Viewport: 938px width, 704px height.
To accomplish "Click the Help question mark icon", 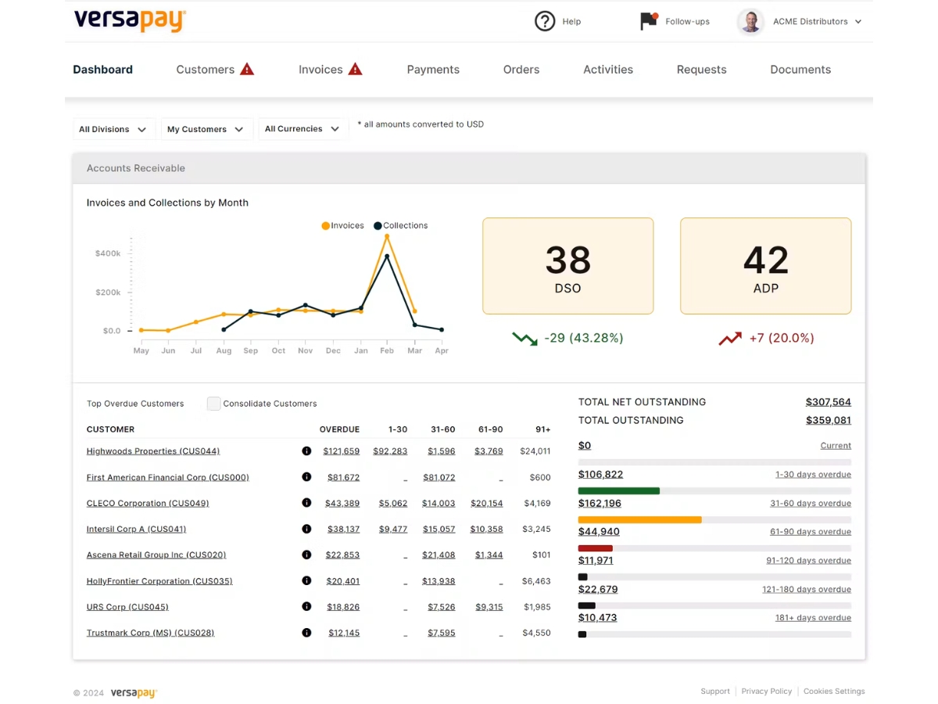I will tap(545, 21).
